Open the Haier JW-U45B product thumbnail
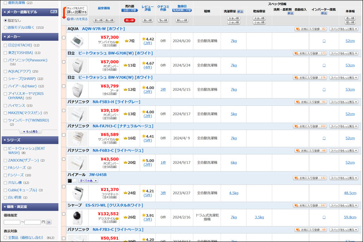This screenshot has height=242, width=363. tap(77, 193)
